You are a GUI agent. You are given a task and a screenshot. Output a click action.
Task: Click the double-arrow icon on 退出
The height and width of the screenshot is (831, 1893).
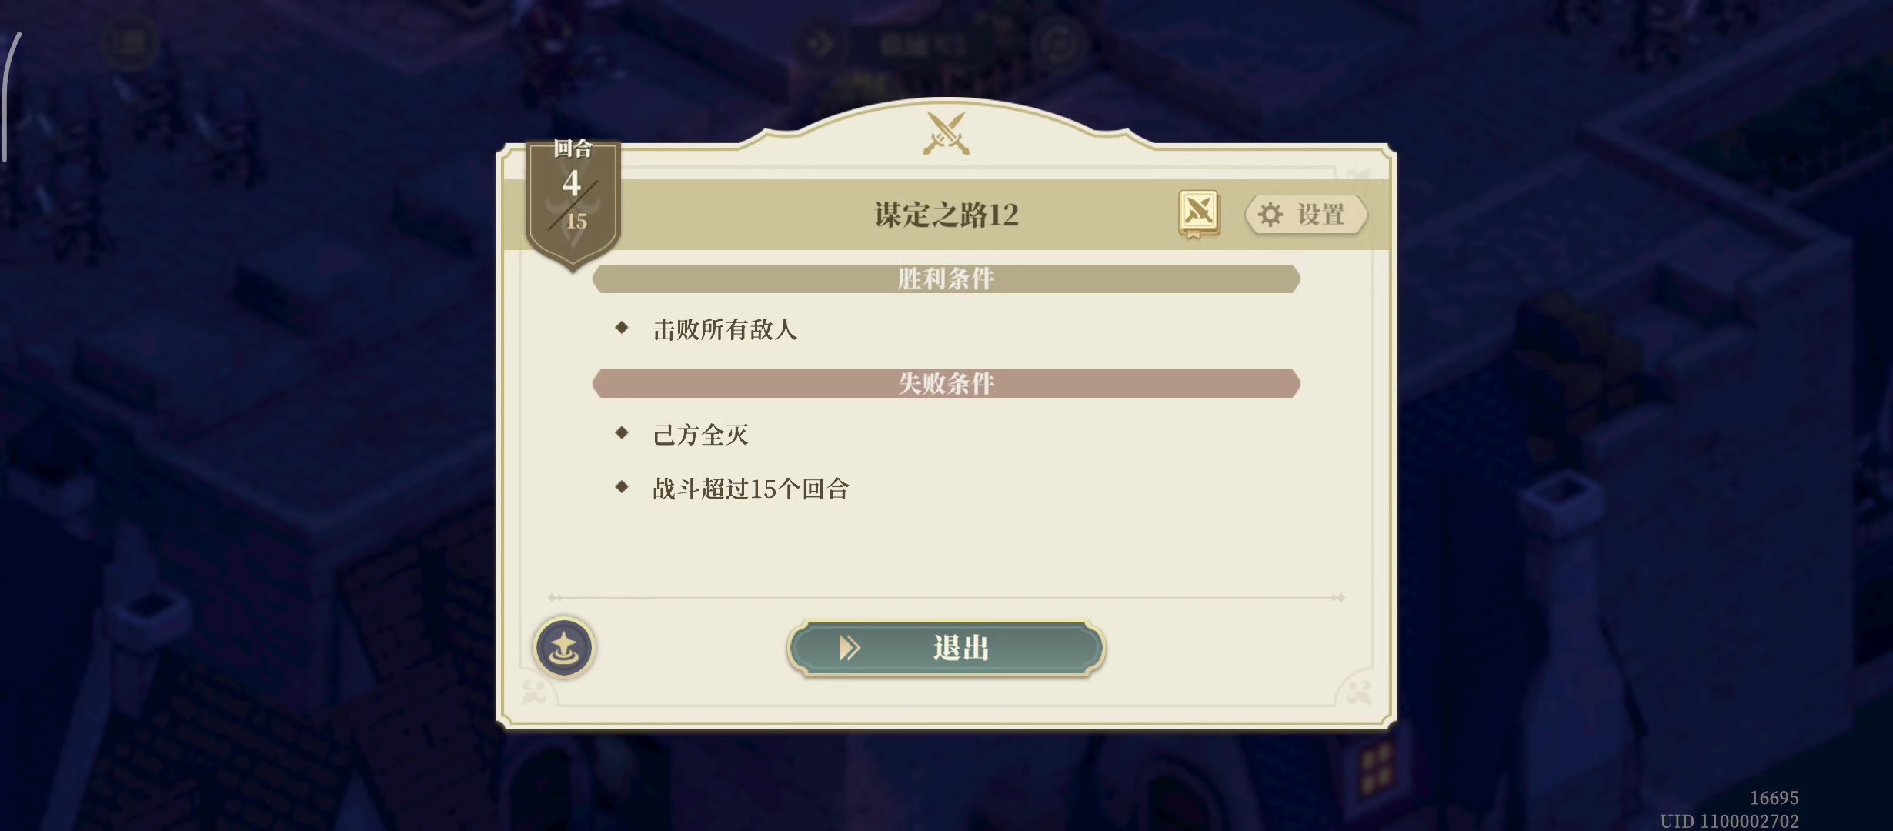849,648
